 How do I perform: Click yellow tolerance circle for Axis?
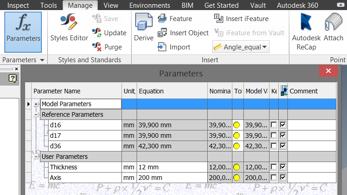[x=237, y=178]
